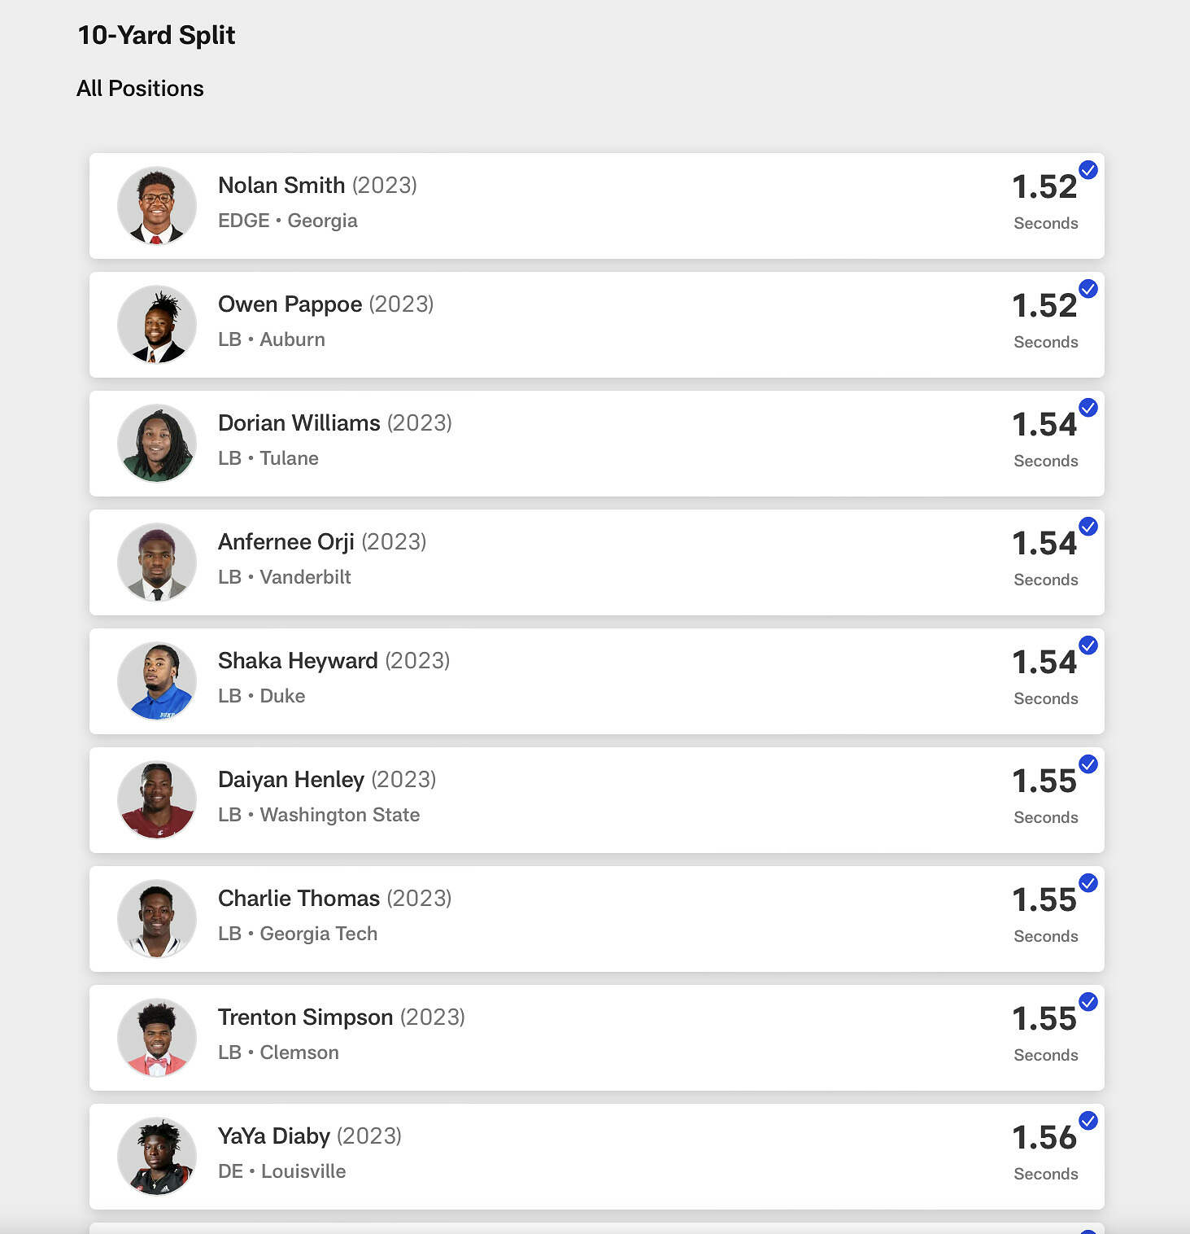The width and height of the screenshot is (1190, 1234).
Task: Click verified badge next to YaYa Diaby's 1.56
Action: 1088,1121
